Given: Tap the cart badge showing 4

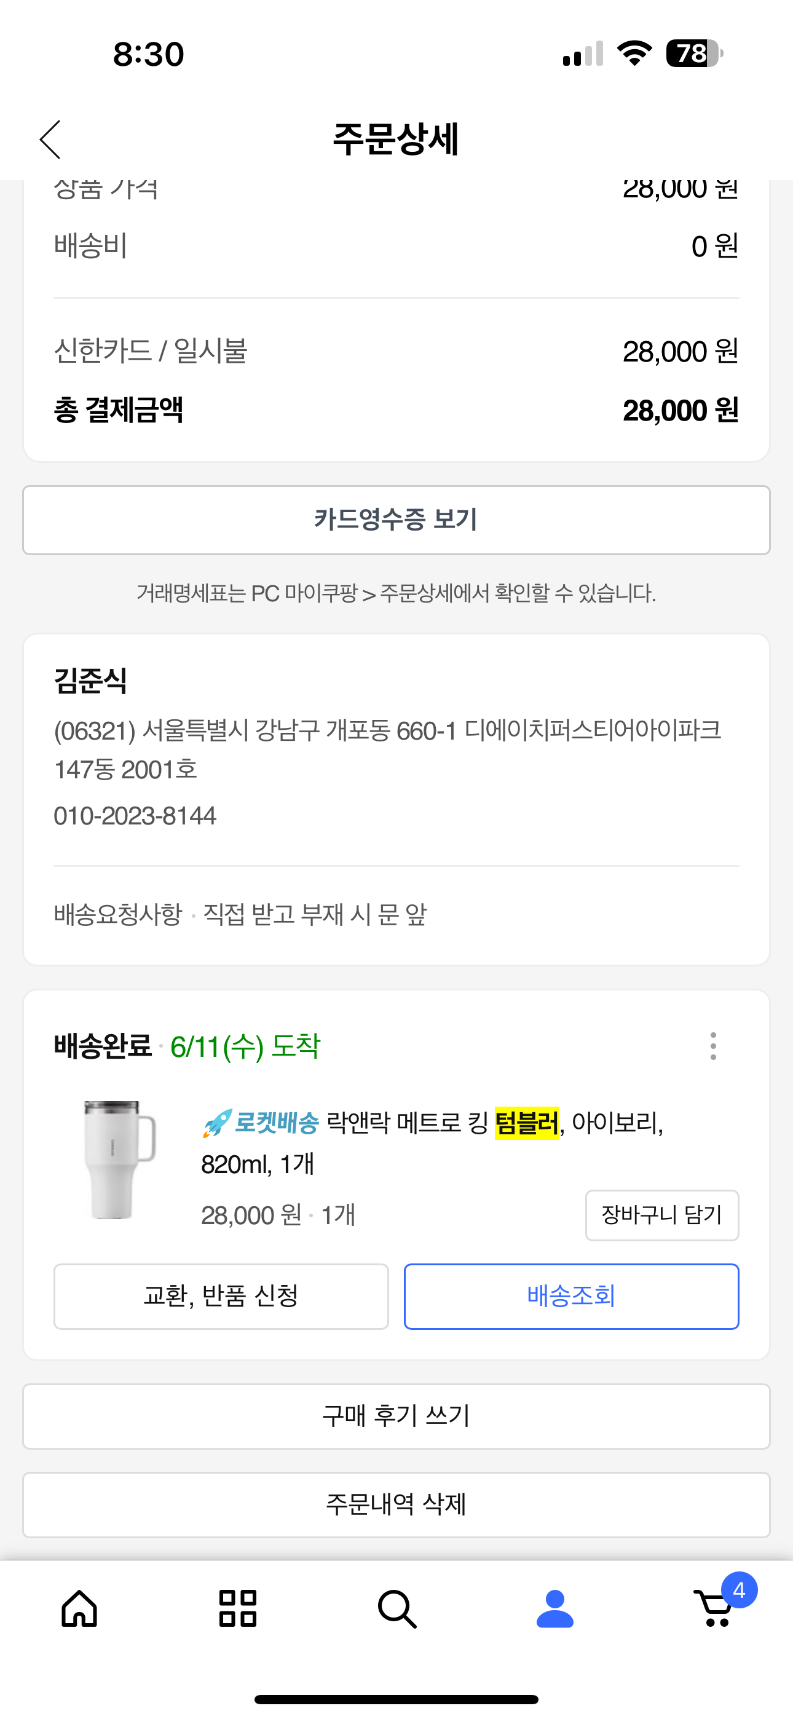Looking at the screenshot, I should pos(739,1591).
